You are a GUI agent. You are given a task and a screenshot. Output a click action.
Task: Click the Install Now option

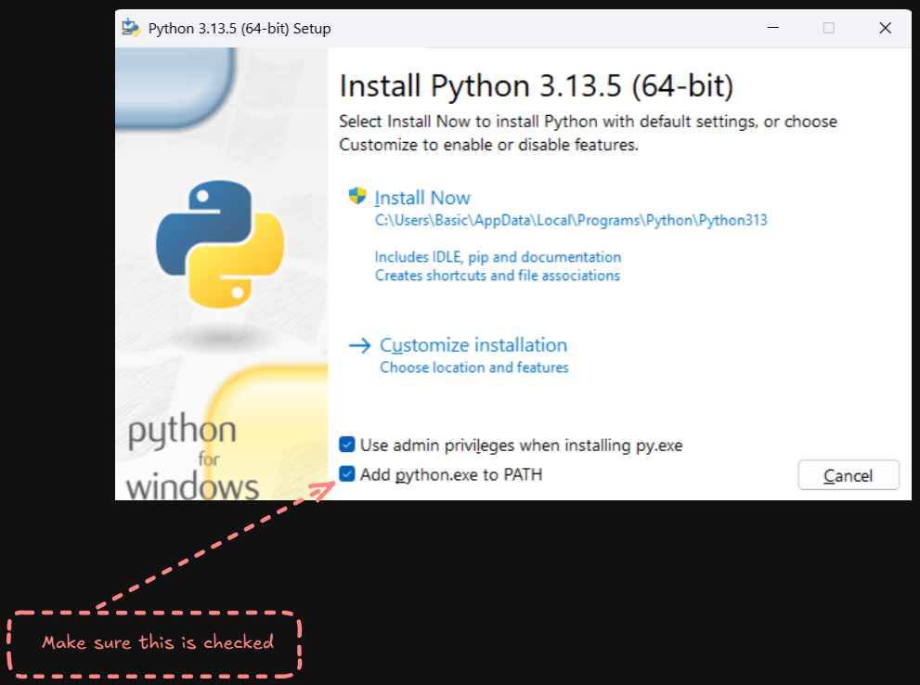coord(422,198)
